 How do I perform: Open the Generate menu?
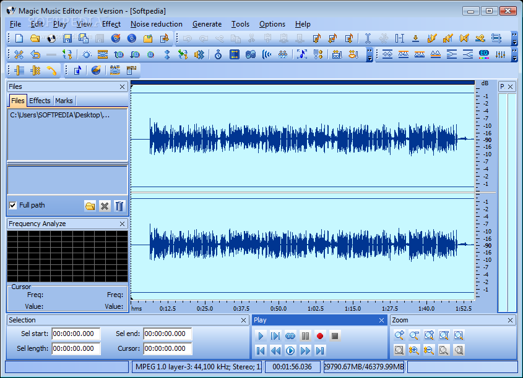(207, 24)
